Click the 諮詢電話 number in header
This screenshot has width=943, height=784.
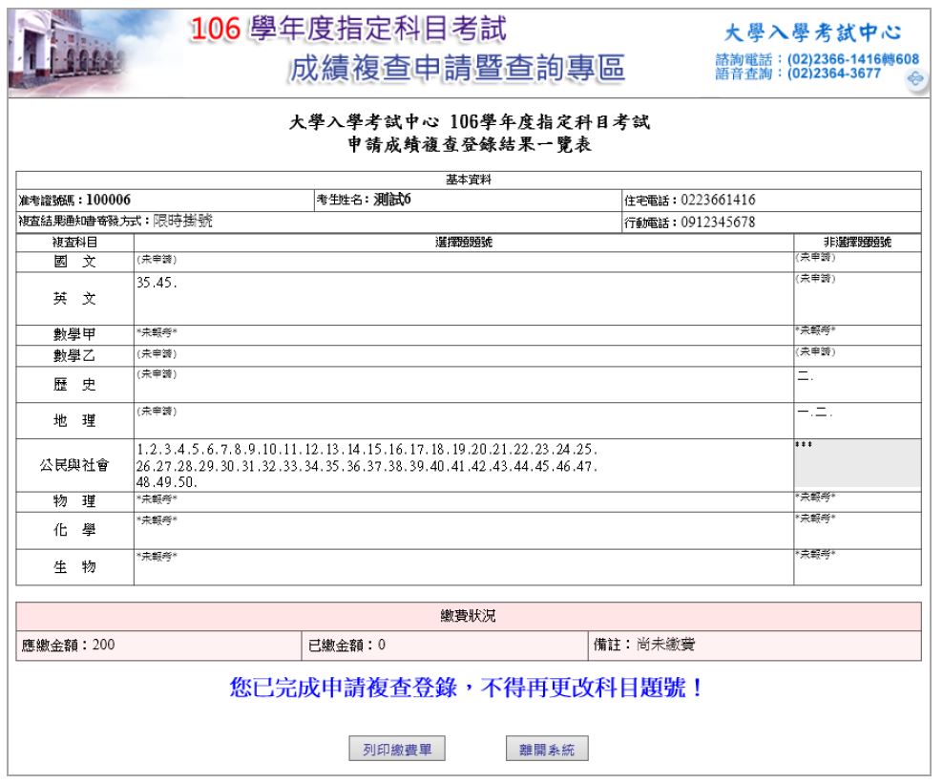pos(852,59)
